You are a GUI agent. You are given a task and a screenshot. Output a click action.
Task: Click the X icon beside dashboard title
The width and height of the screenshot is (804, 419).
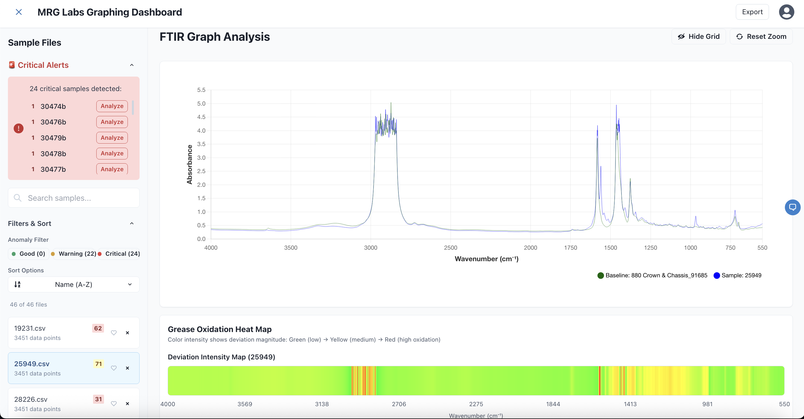[19, 12]
